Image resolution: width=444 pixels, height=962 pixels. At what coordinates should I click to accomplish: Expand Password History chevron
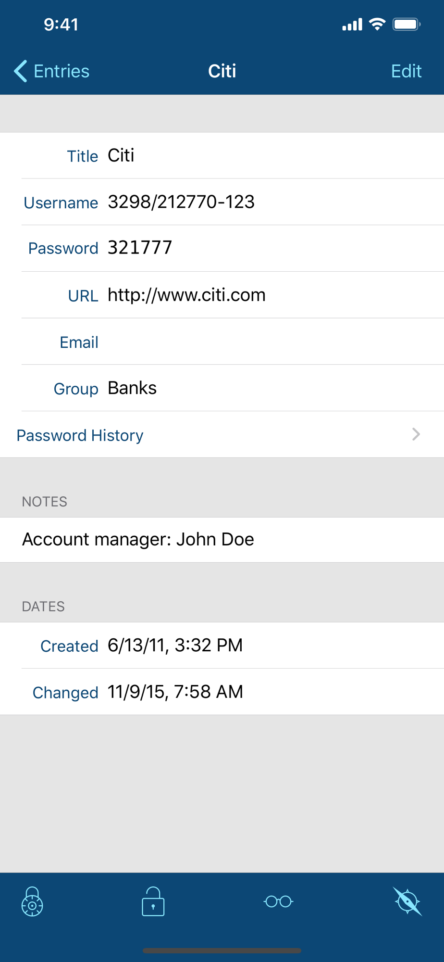(x=416, y=434)
